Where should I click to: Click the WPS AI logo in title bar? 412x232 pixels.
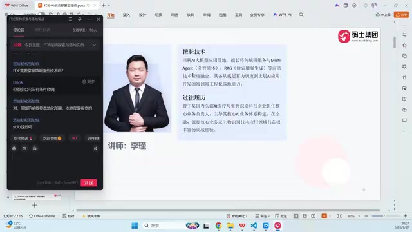pos(337,5)
